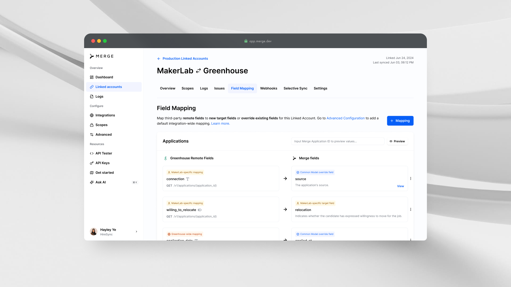
Task: Click MakerLab-specific mapping tag on connection
Action: 185,172
